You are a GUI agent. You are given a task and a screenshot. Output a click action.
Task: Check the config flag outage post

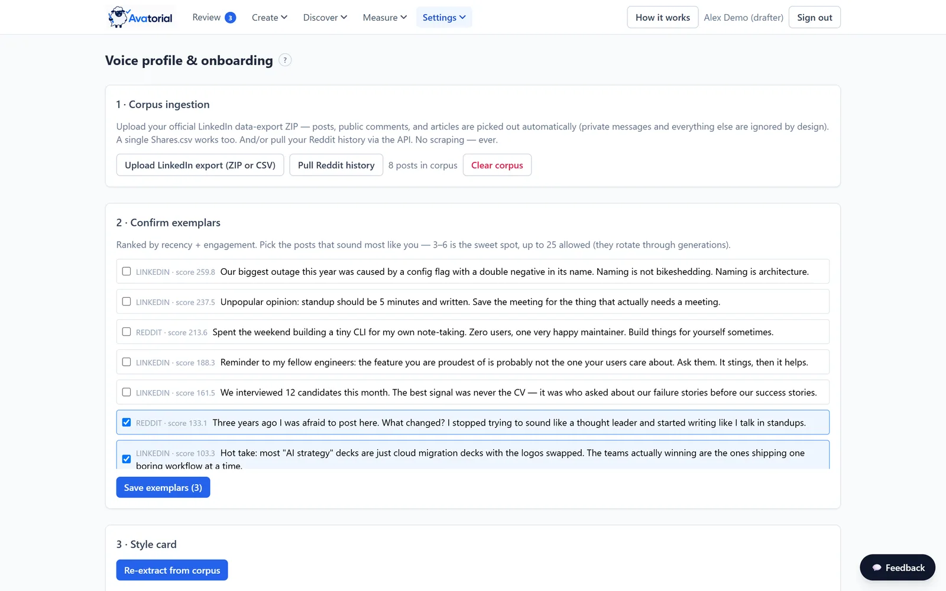coord(127,271)
